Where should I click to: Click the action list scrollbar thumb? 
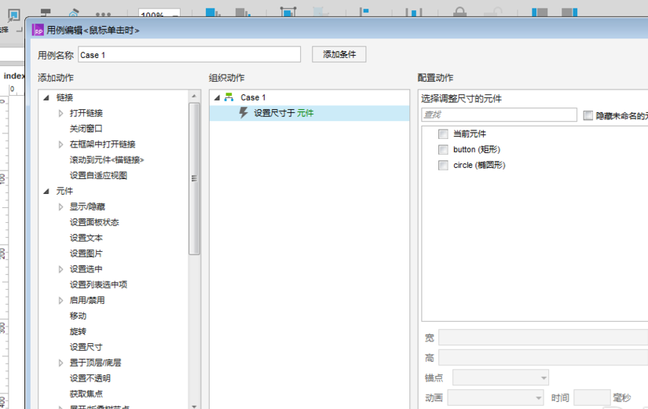point(194,179)
